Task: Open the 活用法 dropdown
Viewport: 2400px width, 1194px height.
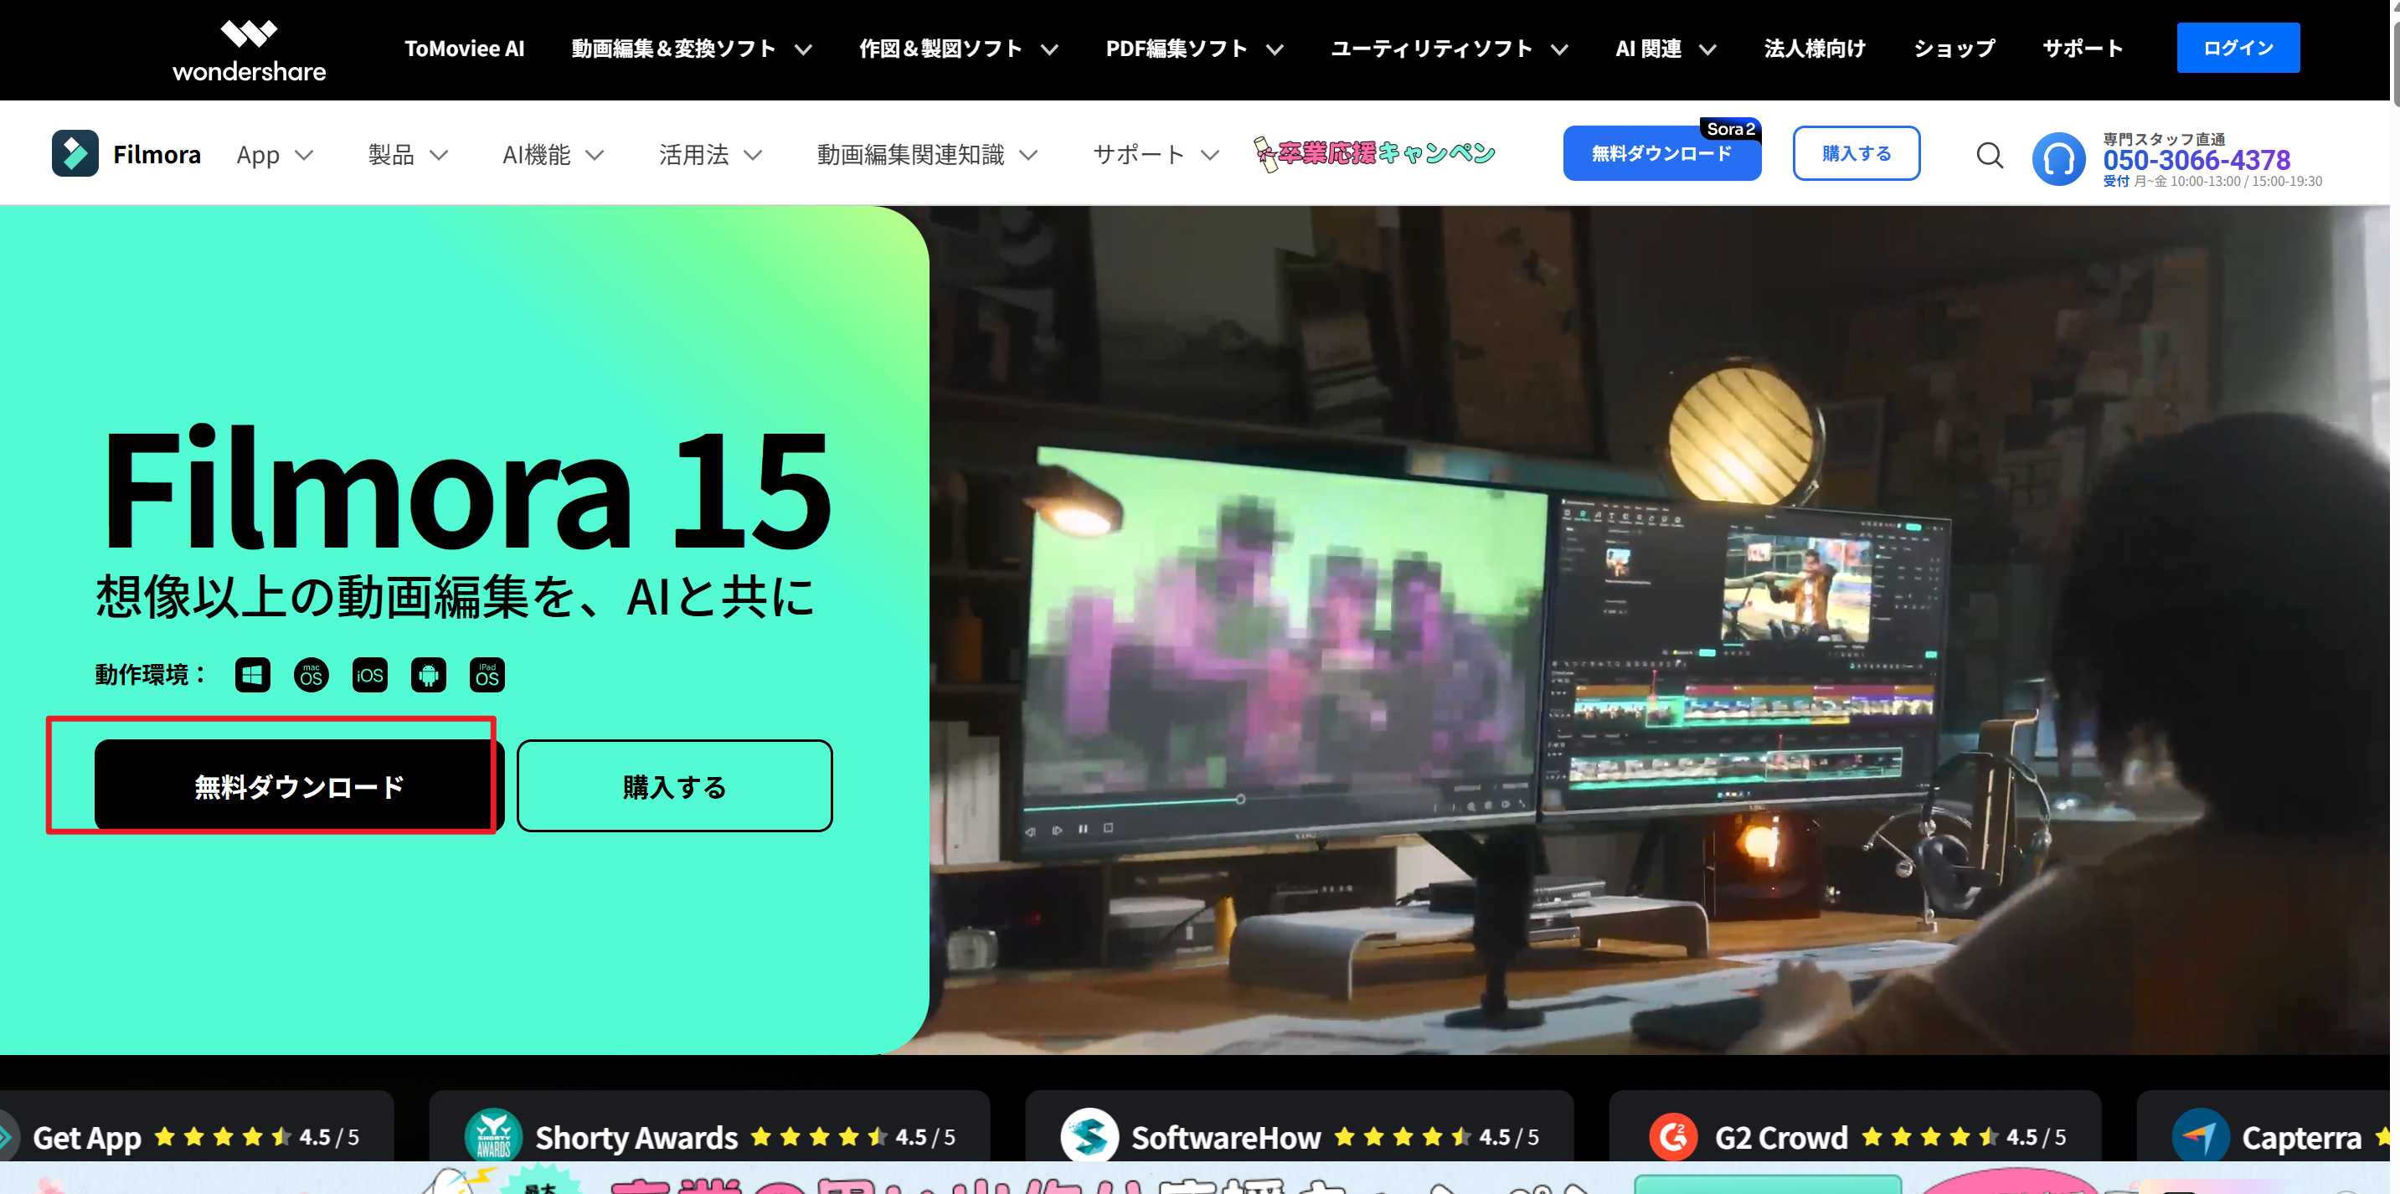Action: 711,155
